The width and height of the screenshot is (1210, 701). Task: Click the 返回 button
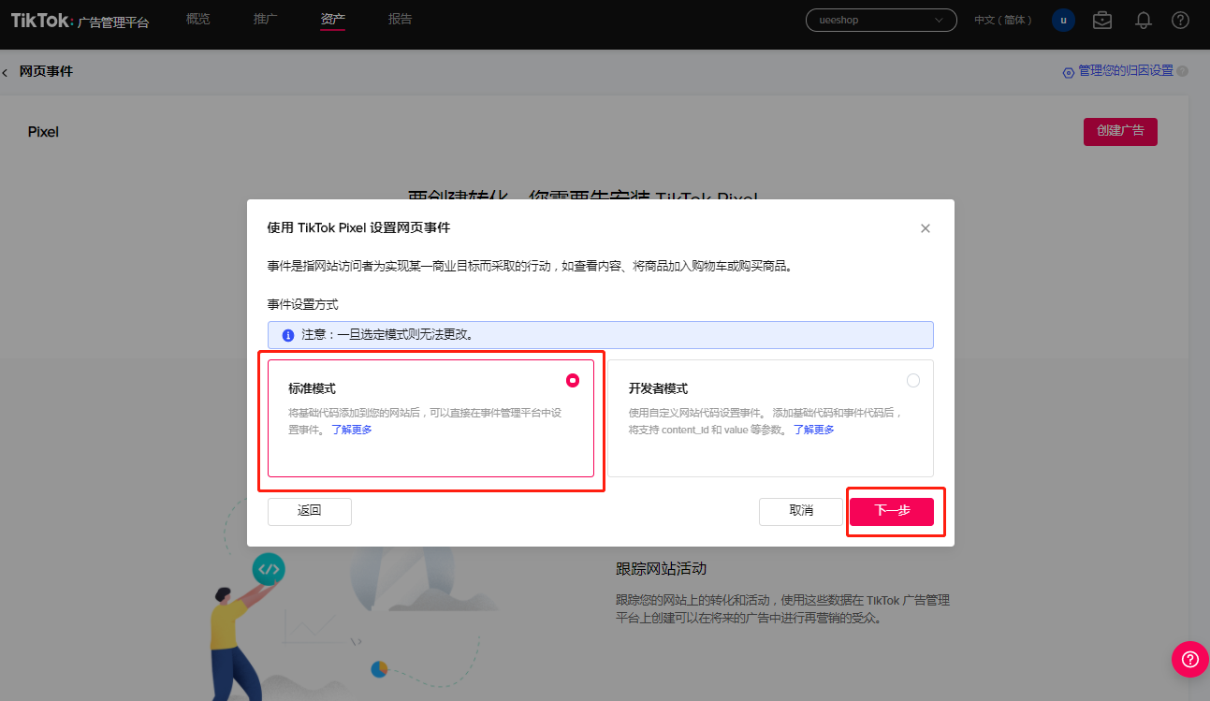(x=310, y=511)
